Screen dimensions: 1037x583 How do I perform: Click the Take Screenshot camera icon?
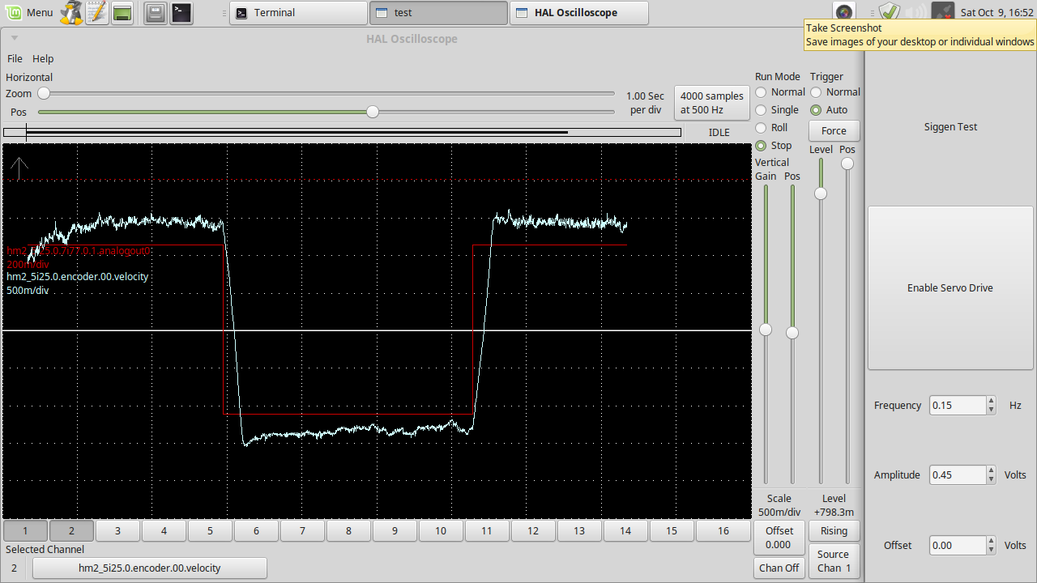(x=844, y=11)
